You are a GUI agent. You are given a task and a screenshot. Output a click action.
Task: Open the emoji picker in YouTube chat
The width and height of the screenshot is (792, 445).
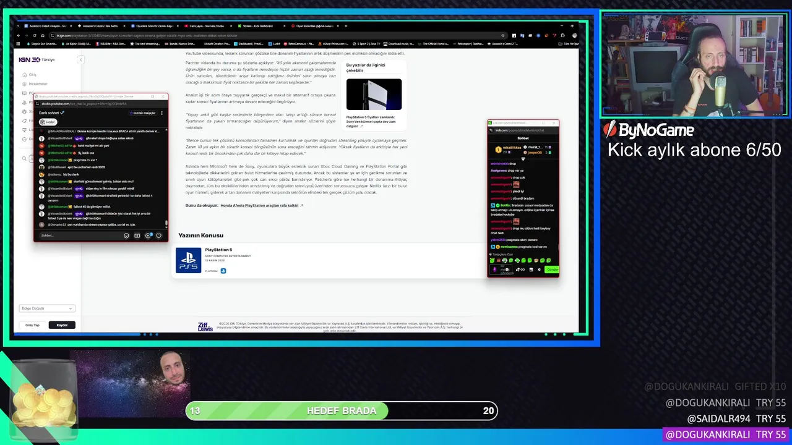tap(126, 235)
